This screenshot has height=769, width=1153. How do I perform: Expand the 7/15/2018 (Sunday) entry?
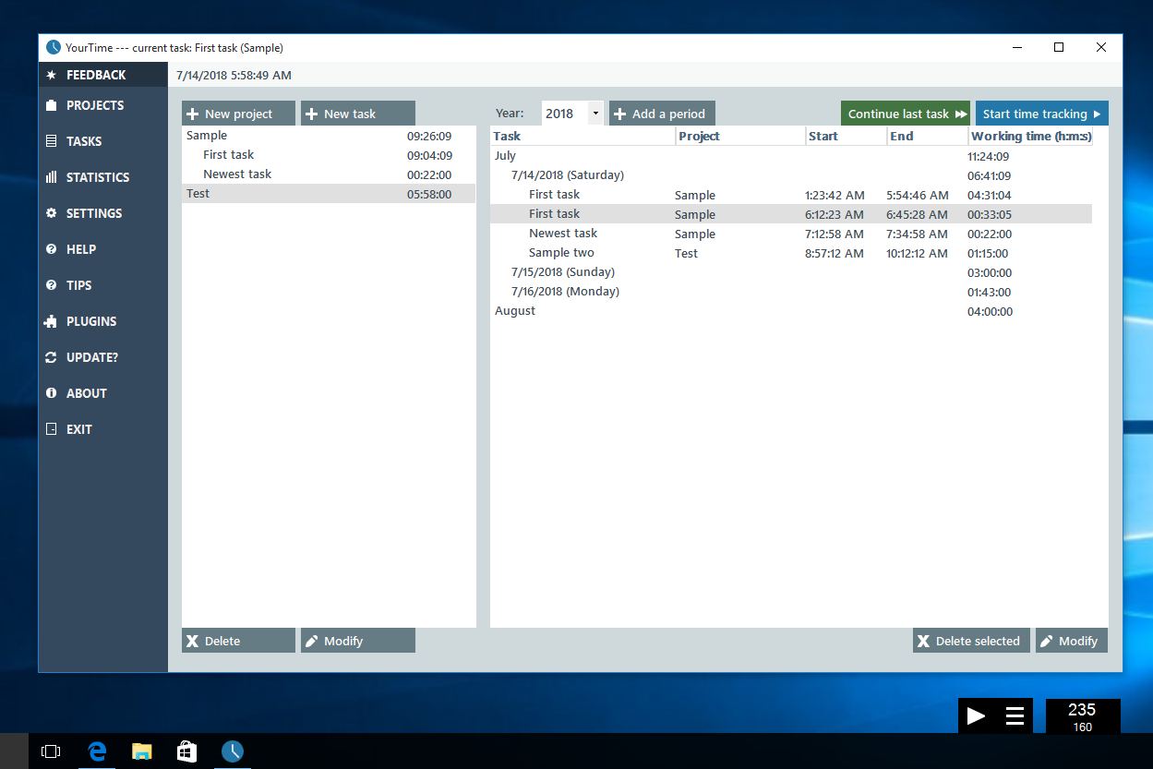tap(562, 272)
